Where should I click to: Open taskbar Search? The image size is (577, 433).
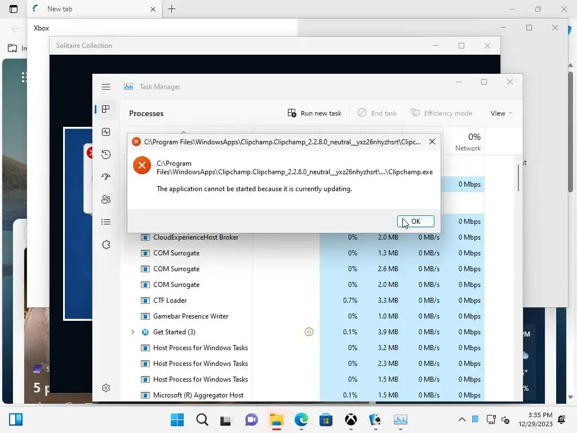click(x=202, y=419)
